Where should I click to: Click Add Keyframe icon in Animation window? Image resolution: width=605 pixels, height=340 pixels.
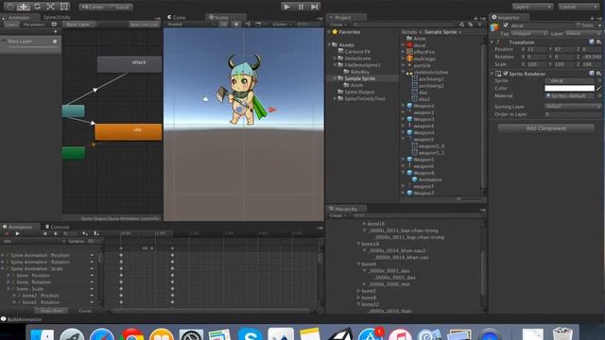click(85, 233)
